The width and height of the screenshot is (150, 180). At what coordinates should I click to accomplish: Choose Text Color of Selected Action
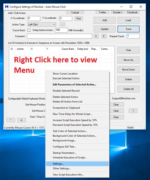pyautogui.click(x=77, y=131)
